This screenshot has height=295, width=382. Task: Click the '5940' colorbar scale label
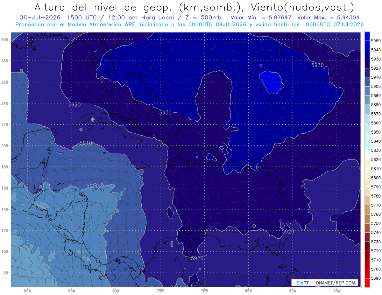pyautogui.click(x=376, y=50)
